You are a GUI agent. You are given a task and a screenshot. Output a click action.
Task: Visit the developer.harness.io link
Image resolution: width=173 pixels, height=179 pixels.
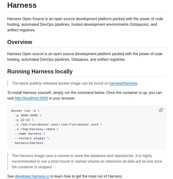[32, 176]
